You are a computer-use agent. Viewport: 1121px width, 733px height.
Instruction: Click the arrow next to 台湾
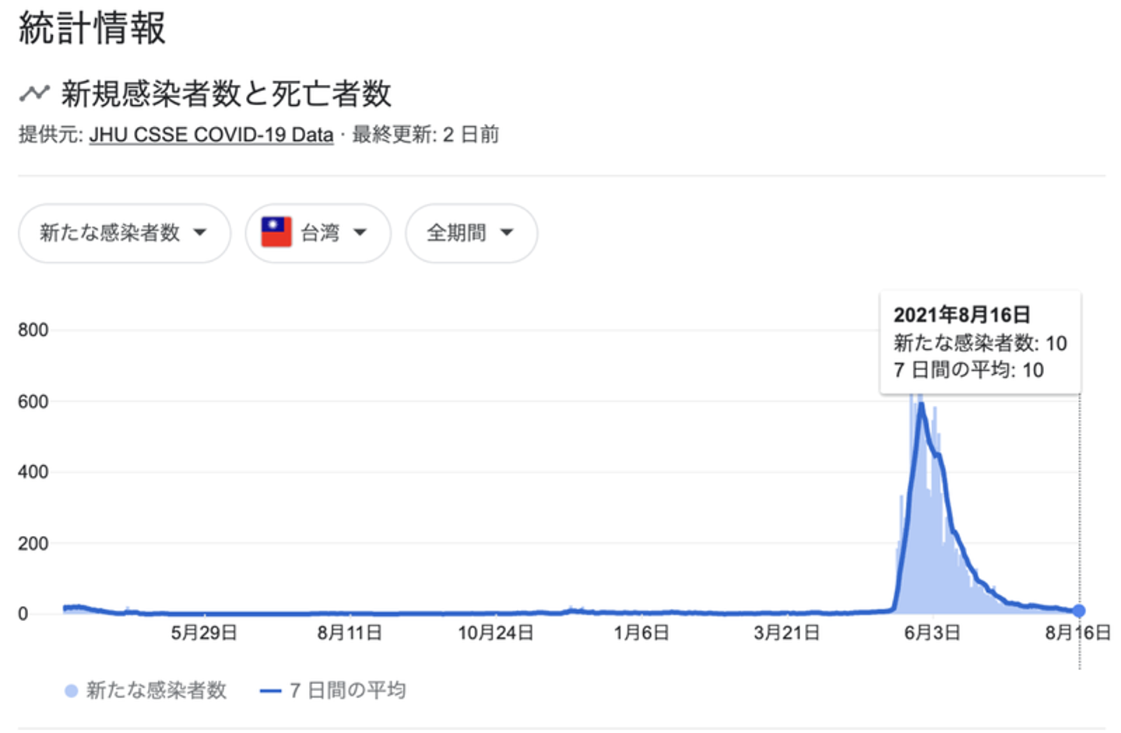(360, 232)
